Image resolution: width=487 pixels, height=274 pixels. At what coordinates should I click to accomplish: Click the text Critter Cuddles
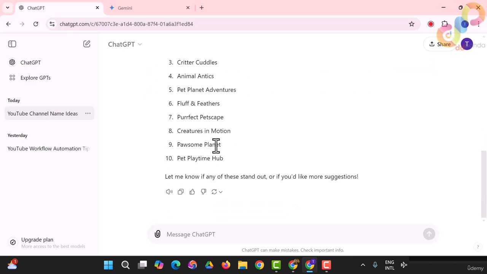(197, 62)
